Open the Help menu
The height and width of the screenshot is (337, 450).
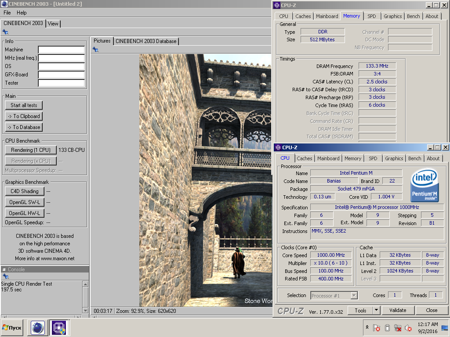(22, 13)
